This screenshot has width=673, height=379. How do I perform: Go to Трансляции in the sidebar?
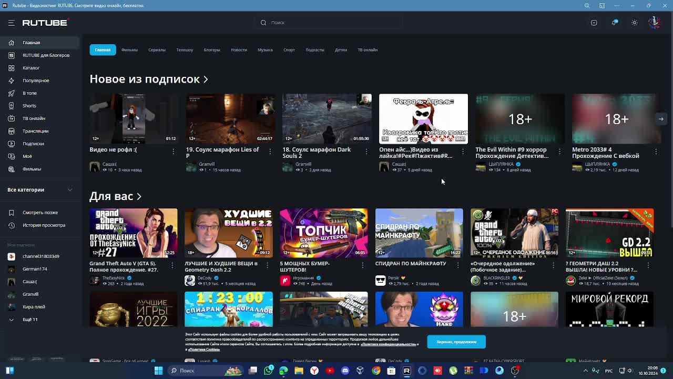point(40,131)
